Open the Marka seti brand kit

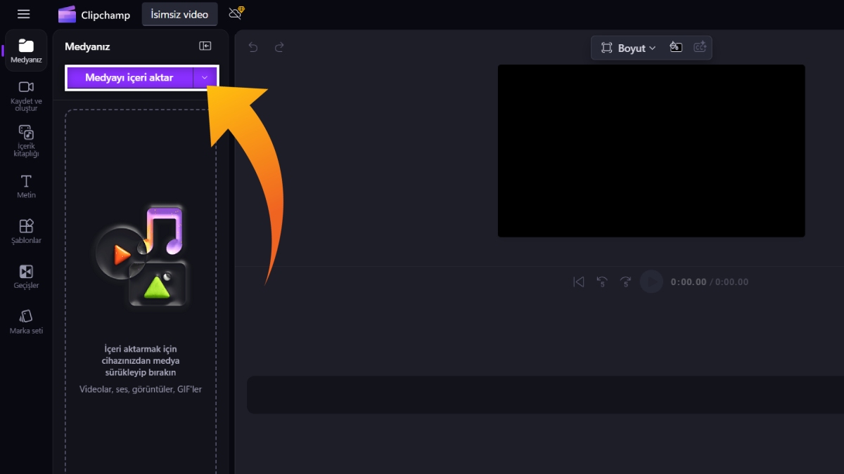pyautogui.click(x=26, y=322)
